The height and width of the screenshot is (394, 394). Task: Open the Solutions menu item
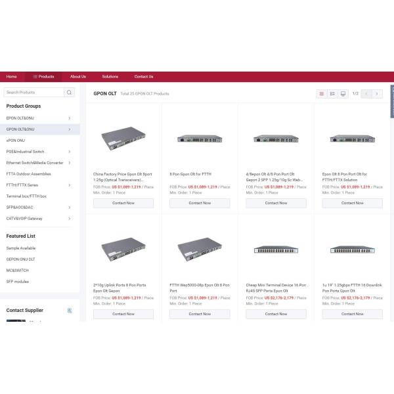110,77
